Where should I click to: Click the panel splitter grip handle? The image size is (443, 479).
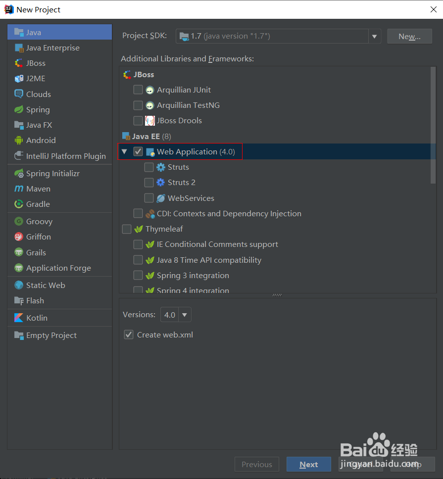pyautogui.click(x=277, y=295)
